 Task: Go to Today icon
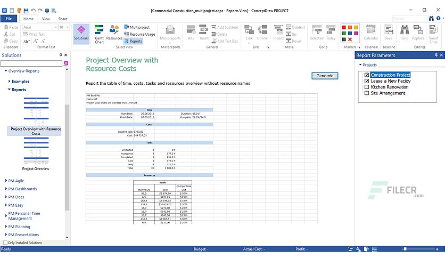(331, 33)
